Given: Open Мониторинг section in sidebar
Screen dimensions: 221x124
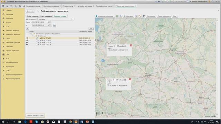Looking at the screenshot, I should click(10, 66).
